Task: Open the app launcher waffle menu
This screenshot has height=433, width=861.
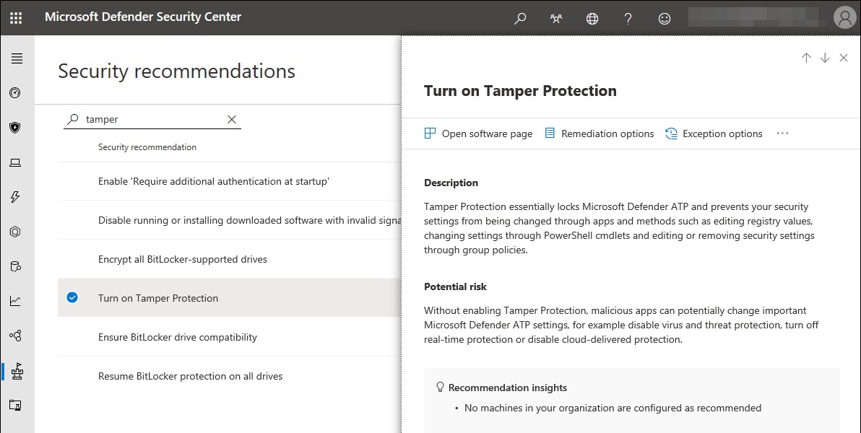Action: [16, 17]
